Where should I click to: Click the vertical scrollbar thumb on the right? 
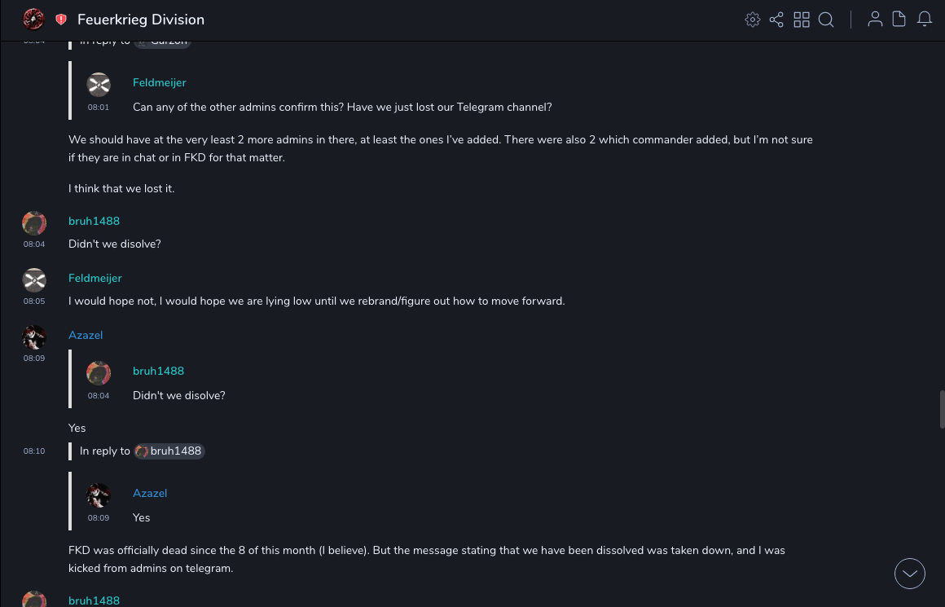[942, 410]
